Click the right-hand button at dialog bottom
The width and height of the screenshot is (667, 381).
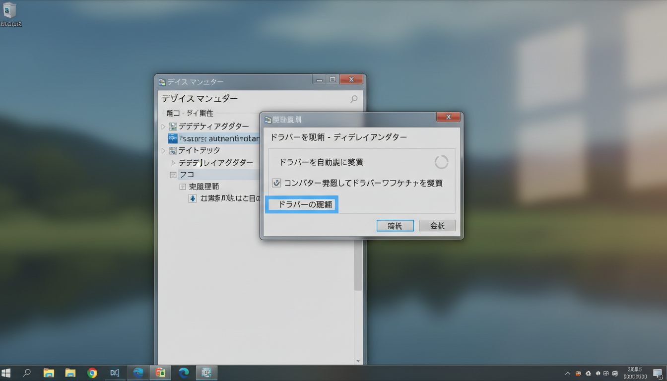click(437, 226)
